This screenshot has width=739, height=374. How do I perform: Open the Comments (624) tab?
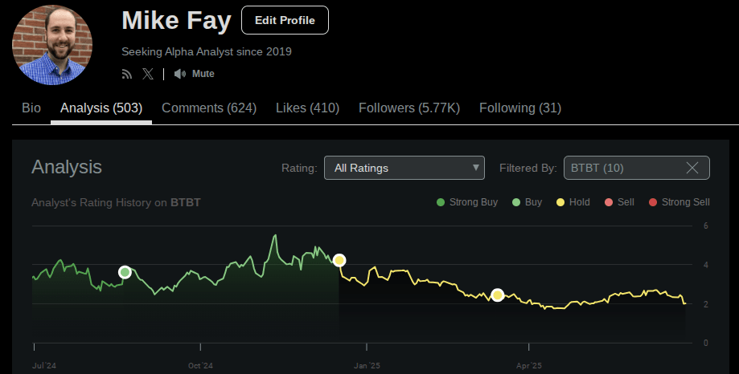click(209, 108)
